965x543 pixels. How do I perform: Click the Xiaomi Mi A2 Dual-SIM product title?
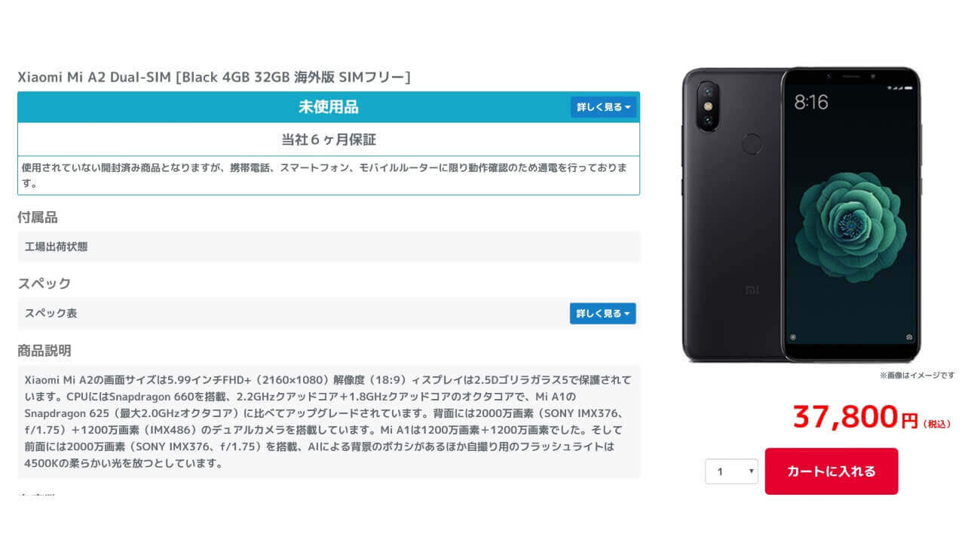point(214,77)
